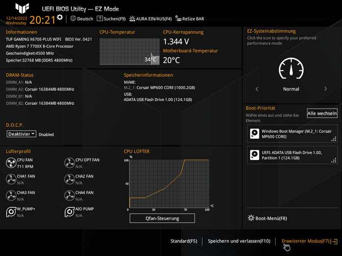Viewport: 342px width, 256px height.
Task: Click the CPU-Temperatur graph
Action: click(x=129, y=51)
